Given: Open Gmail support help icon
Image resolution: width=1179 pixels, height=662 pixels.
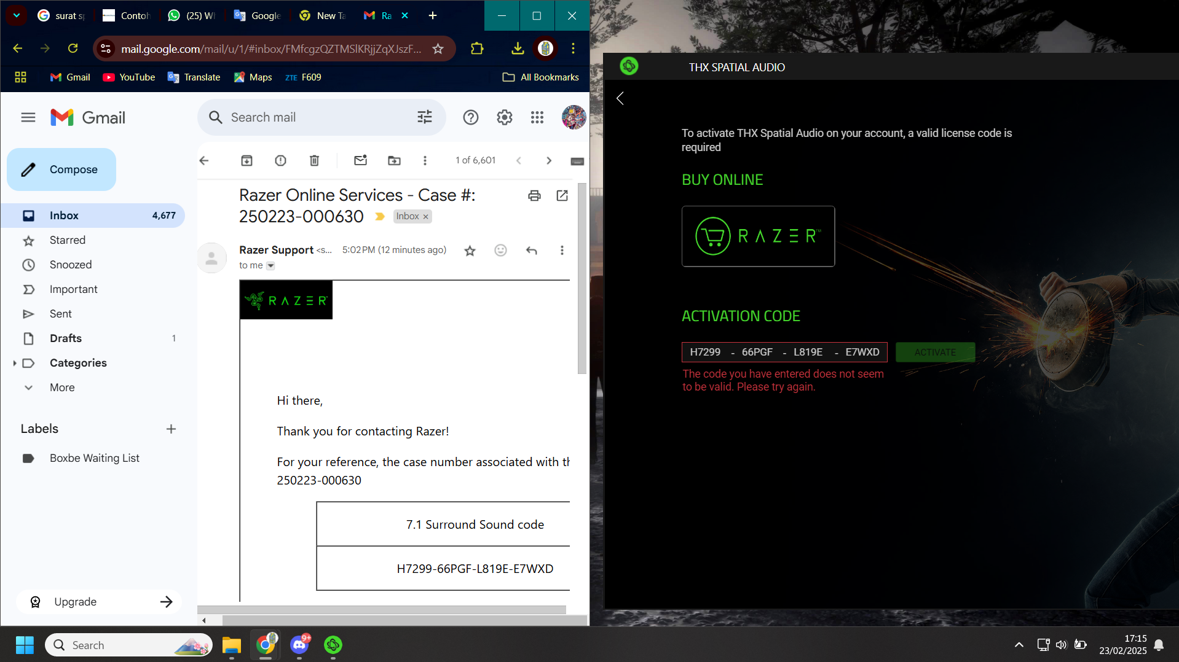Looking at the screenshot, I should (x=471, y=117).
